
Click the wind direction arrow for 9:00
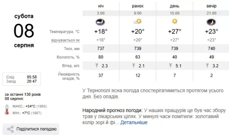click(133, 65)
